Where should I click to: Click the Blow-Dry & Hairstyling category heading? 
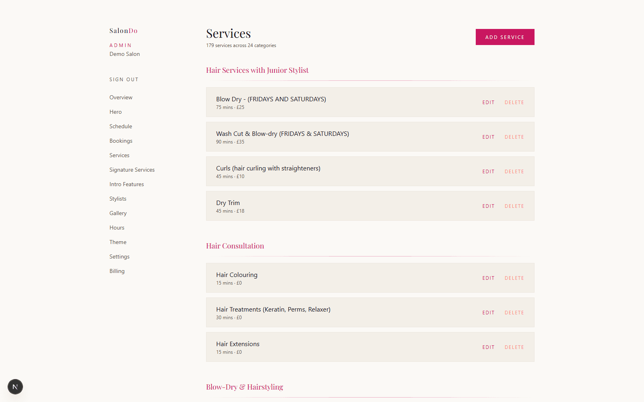click(x=245, y=387)
